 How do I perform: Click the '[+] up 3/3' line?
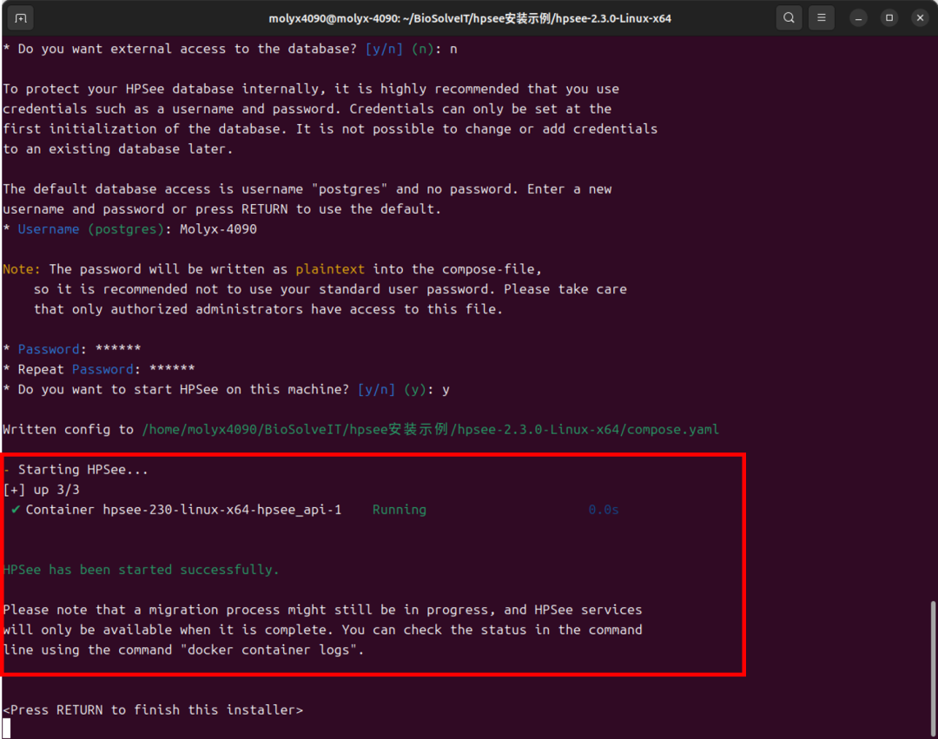42,490
